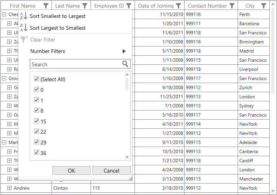The image size is (277, 195).
Task: Expand the row with city Manchester
Action: point(10,179)
